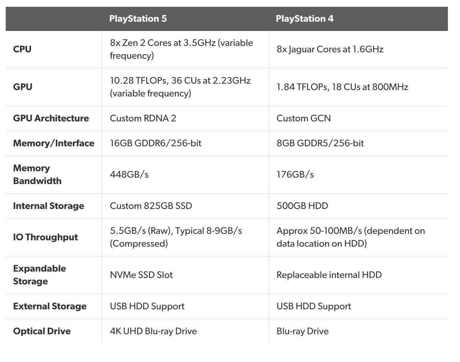This screenshot has height=362, width=460.
Task: Click the Memory Bandwidth row label
Action: pos(37,174)
